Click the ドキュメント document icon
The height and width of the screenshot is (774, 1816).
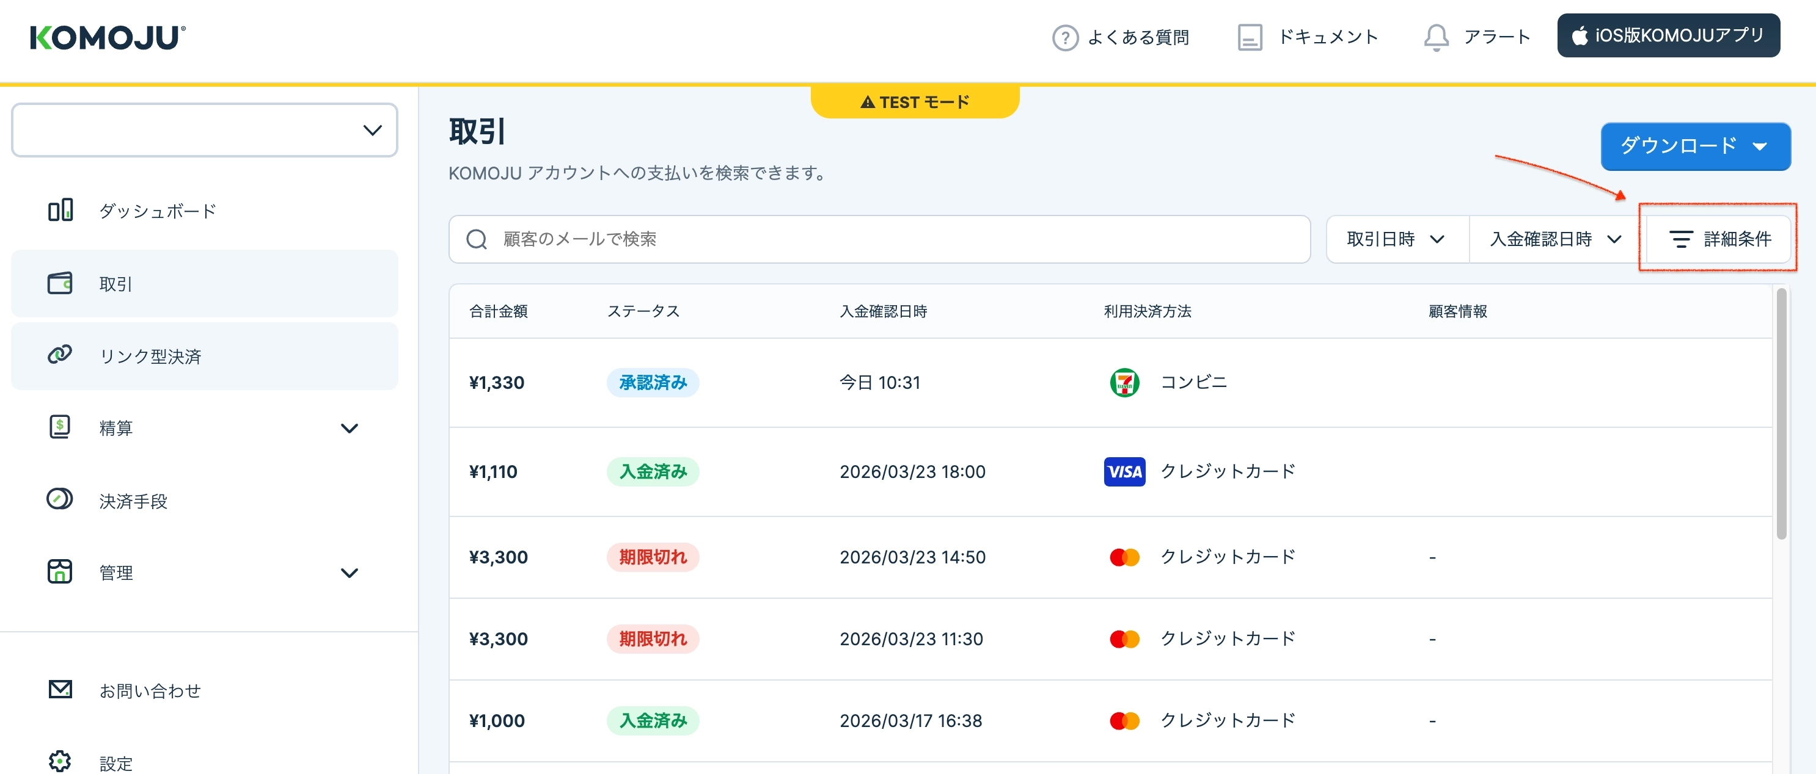pos(1249,37)
